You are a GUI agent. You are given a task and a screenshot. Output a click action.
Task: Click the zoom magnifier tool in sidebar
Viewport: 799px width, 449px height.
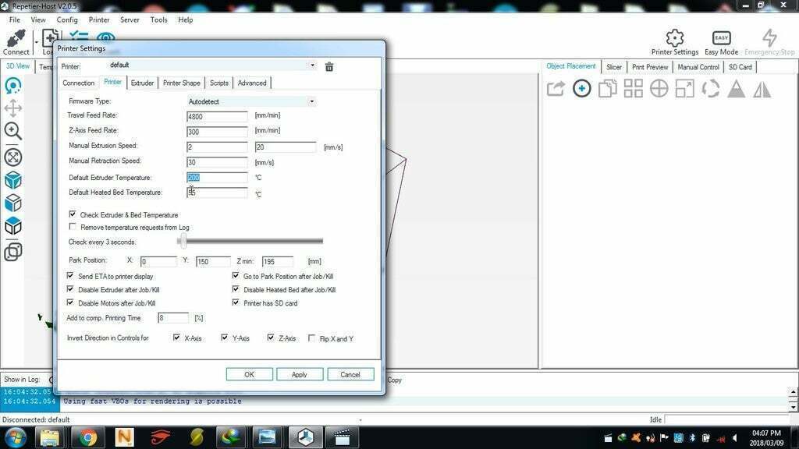12,131
